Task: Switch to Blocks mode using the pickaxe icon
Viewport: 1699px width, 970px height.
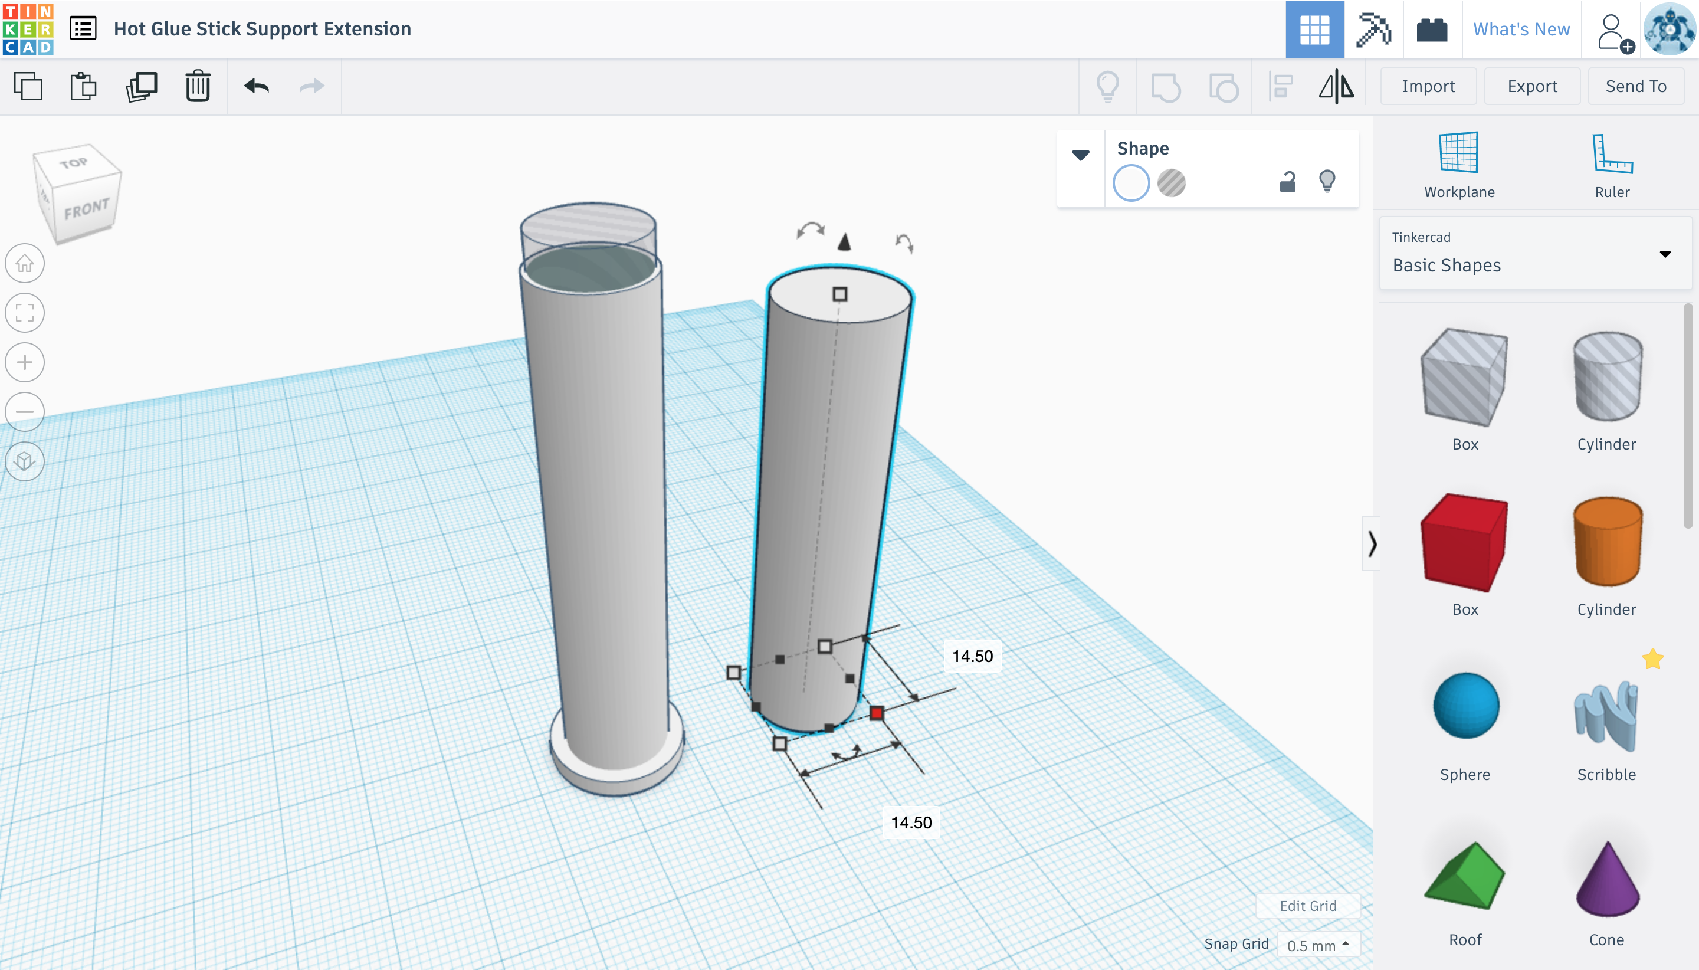Action: (1373, 30)
